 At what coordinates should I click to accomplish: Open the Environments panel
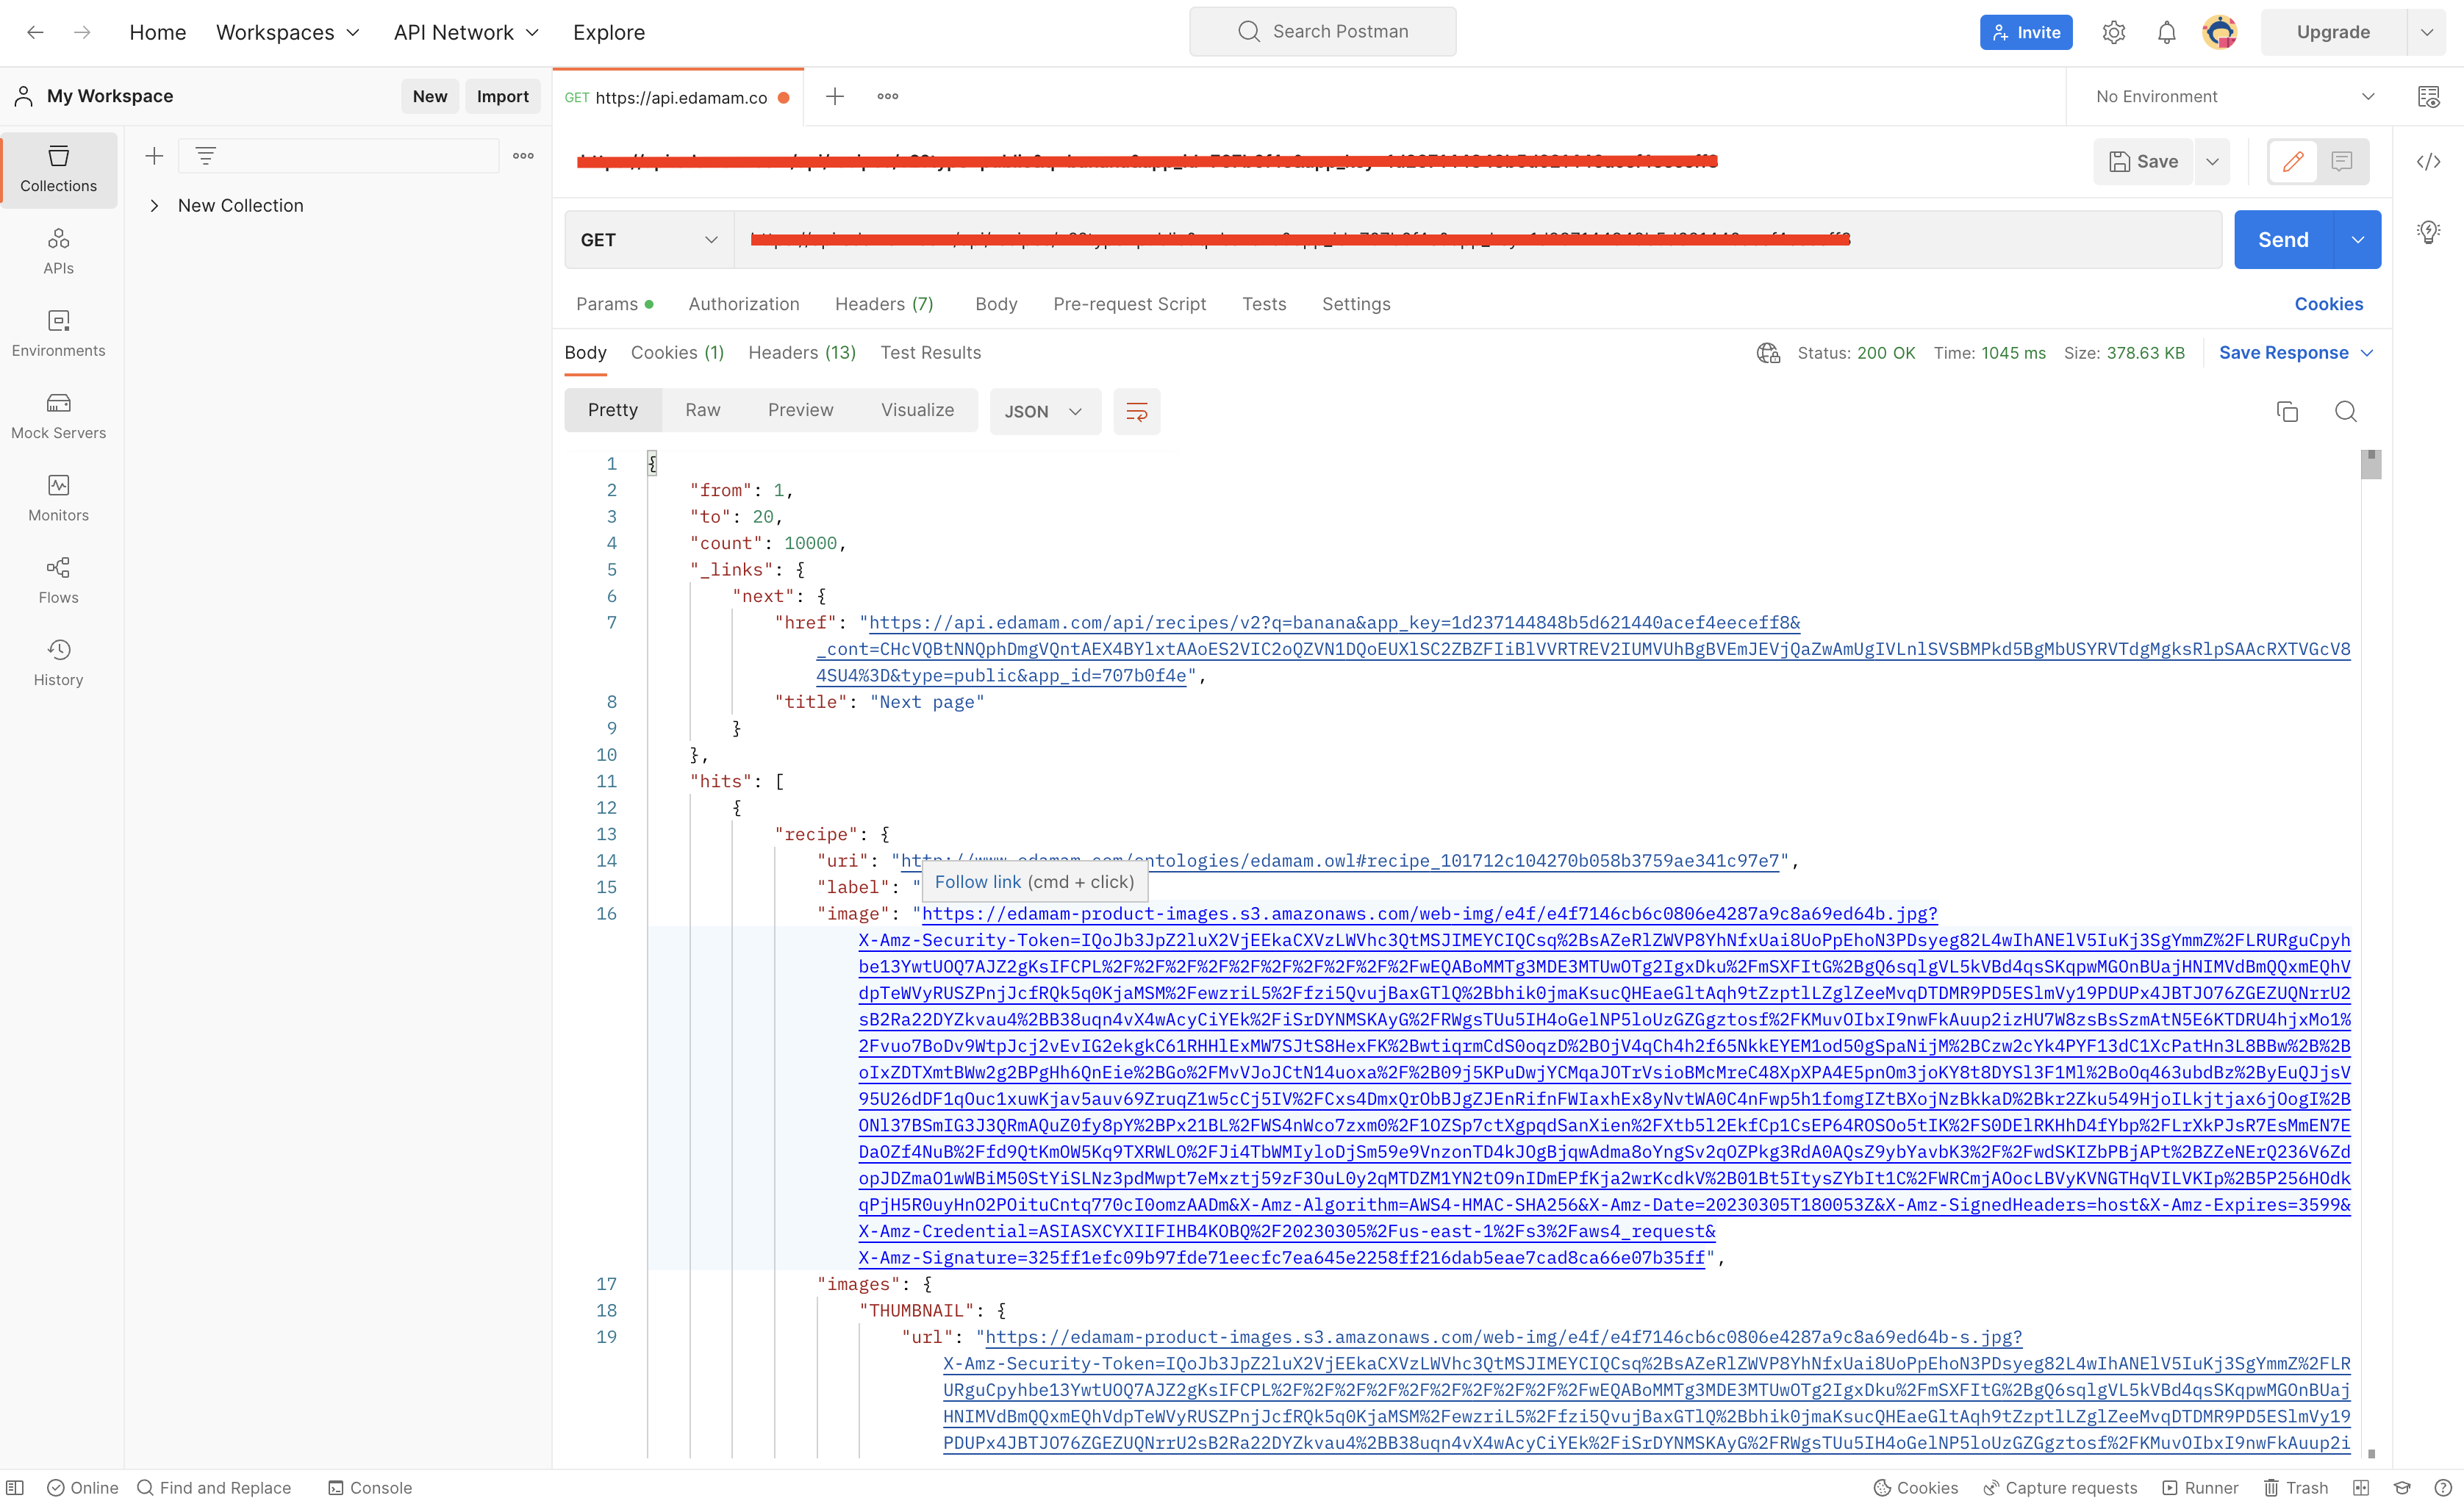pyautogui.click(x=58, y=333)
